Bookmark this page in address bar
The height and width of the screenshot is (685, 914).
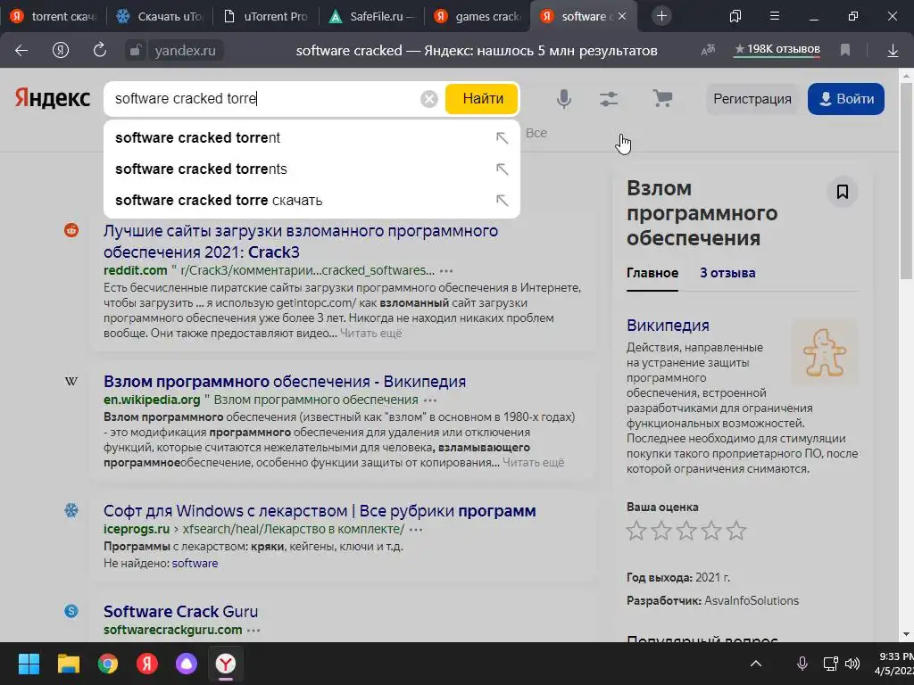click(x=845, y=51)
